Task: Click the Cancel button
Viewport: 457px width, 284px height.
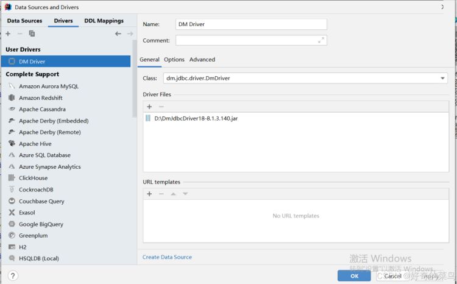Action: coord(392,276)
